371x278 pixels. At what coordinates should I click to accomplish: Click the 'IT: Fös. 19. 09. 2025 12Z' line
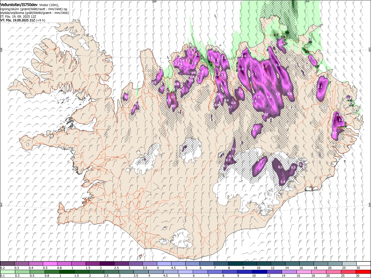(x=18, y=17)
